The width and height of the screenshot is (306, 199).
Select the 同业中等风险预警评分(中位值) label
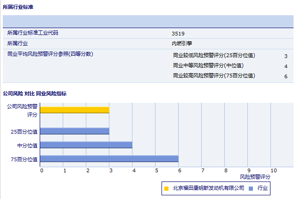click(x=208, y=65)
